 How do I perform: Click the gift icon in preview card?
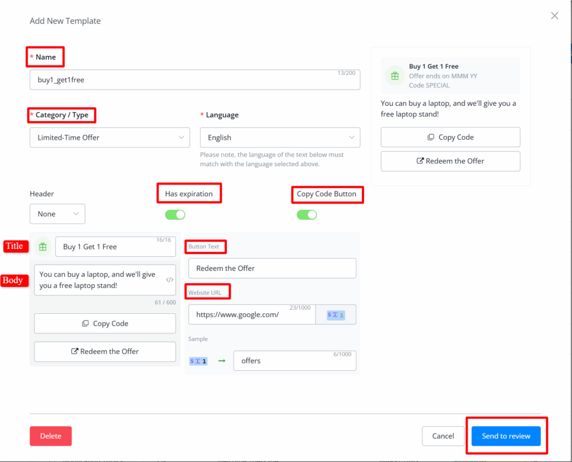tap(395, 76)
